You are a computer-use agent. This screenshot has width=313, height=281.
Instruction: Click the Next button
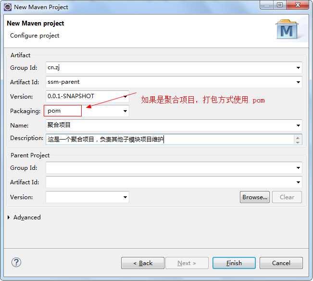click(x=187, y=263)
